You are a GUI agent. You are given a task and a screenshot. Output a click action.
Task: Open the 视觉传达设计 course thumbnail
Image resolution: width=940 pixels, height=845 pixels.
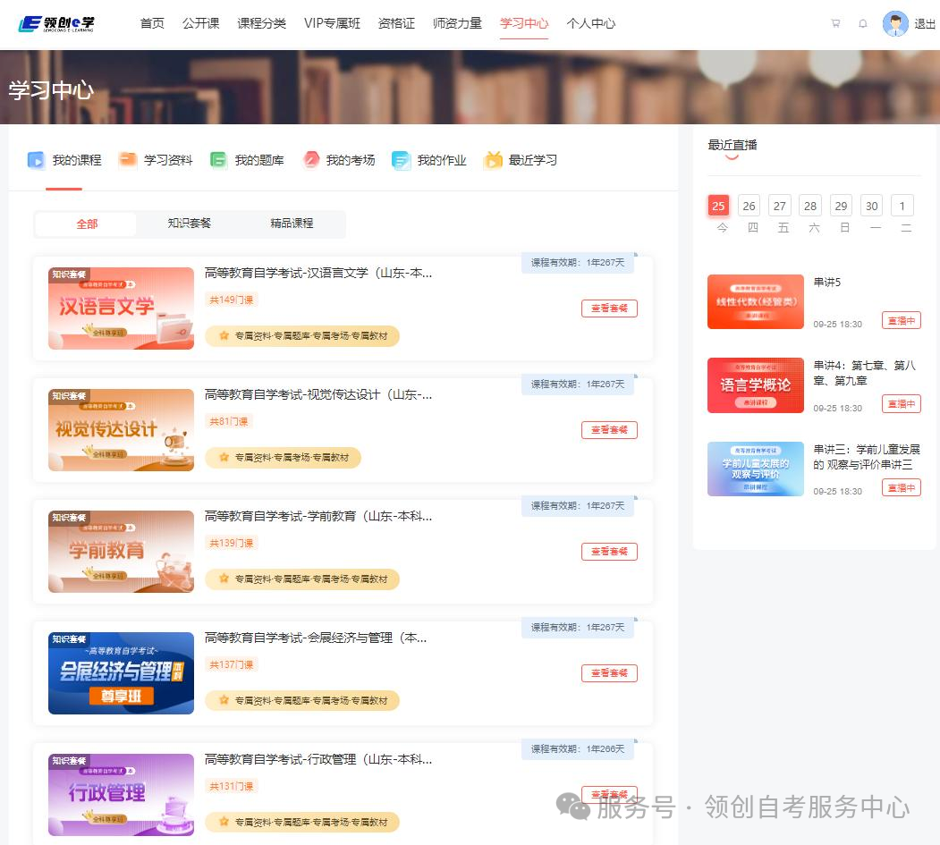click(x=121, y=430)
